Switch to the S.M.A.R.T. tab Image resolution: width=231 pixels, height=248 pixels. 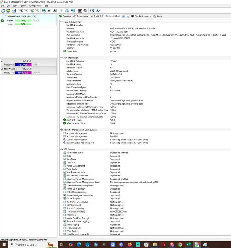[97, 16]
